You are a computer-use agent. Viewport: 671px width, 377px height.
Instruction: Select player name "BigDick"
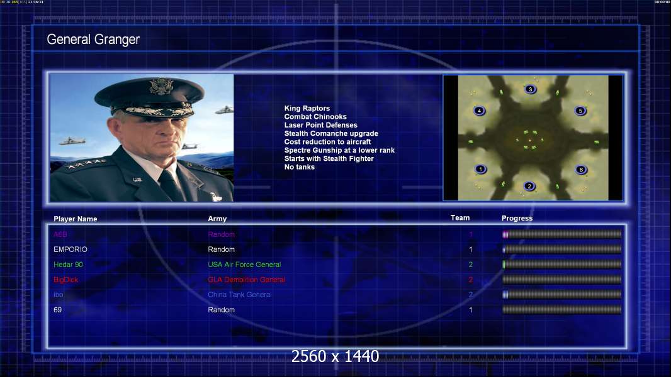(66, 280)
